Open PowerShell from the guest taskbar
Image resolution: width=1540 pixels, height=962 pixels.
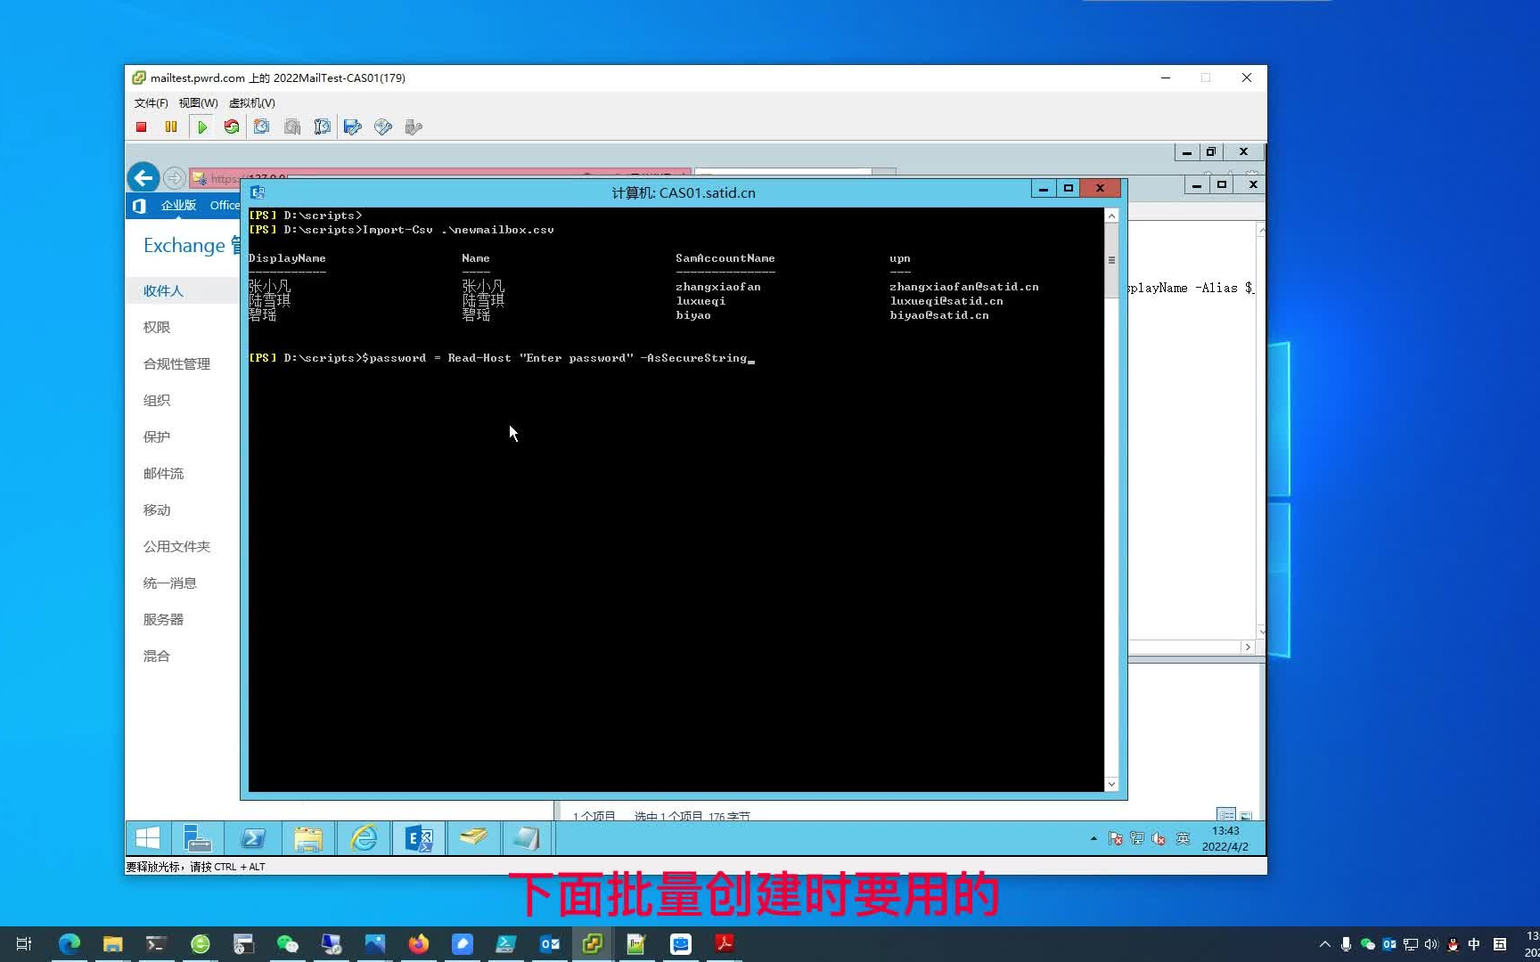253,838
